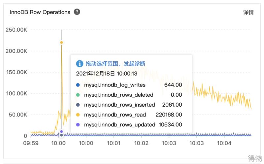The width and height of the screenshot is (264, 164).
Task: Select the mysql.innodb_rows_updated series label
Action: point(120,125)
